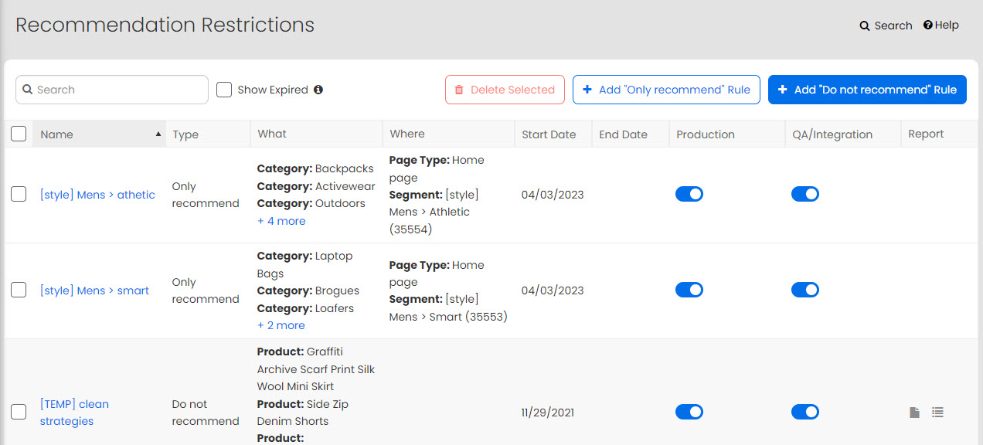This screenshot has height=445, width=983.
Task: Check the Show Expired checkbox
Action: [223, 90]
